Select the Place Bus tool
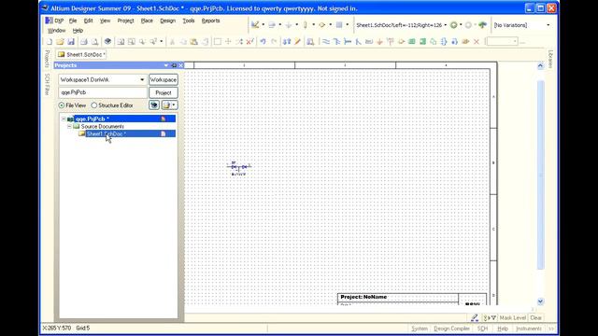The height and width of the screenshot is (336, 598). coord(336,41)
